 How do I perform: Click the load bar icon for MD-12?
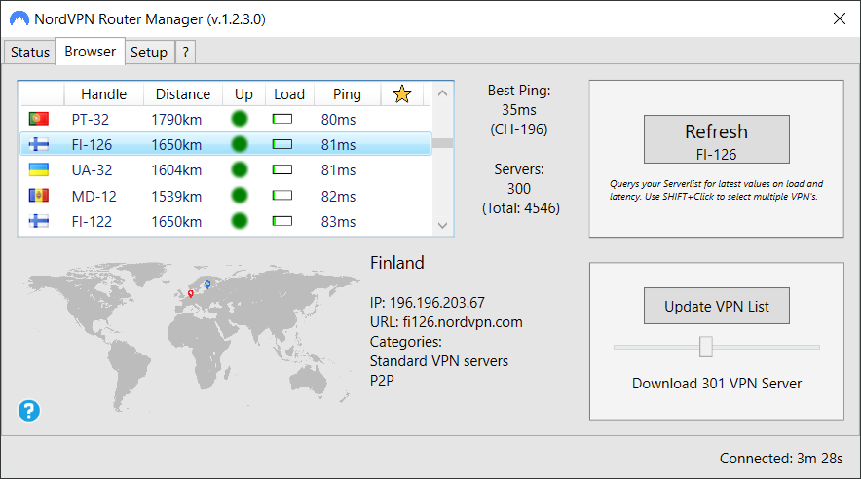click(282, 196)
